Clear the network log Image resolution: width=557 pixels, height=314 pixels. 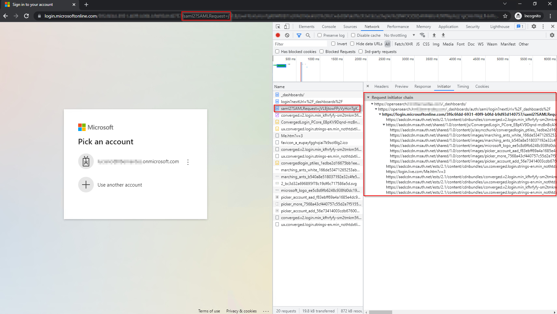[x=287, y=35]
